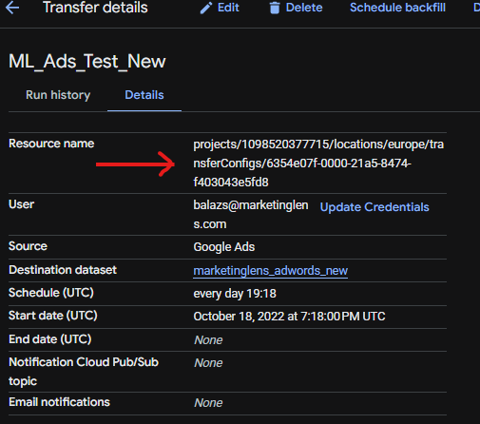The width and height of the screenshot is (480, 424).
Task: Click the pencil Edit icon
Action: (205, 9)
